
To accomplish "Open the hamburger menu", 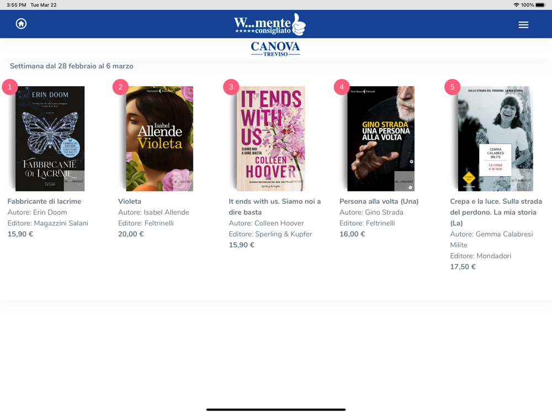I will (523, 25).
